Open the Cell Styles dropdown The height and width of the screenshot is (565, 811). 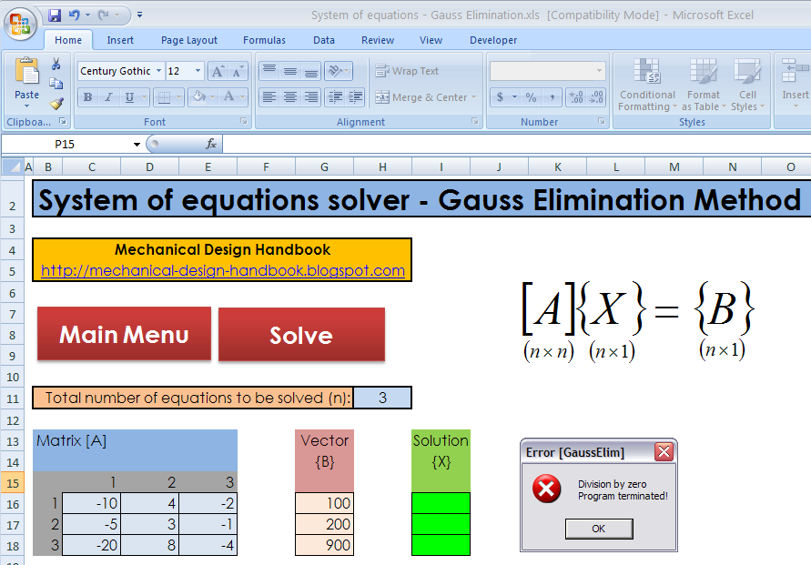pos(746,84)
